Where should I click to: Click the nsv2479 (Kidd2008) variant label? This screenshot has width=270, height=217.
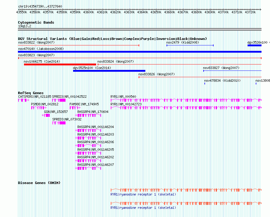(183, 42)
